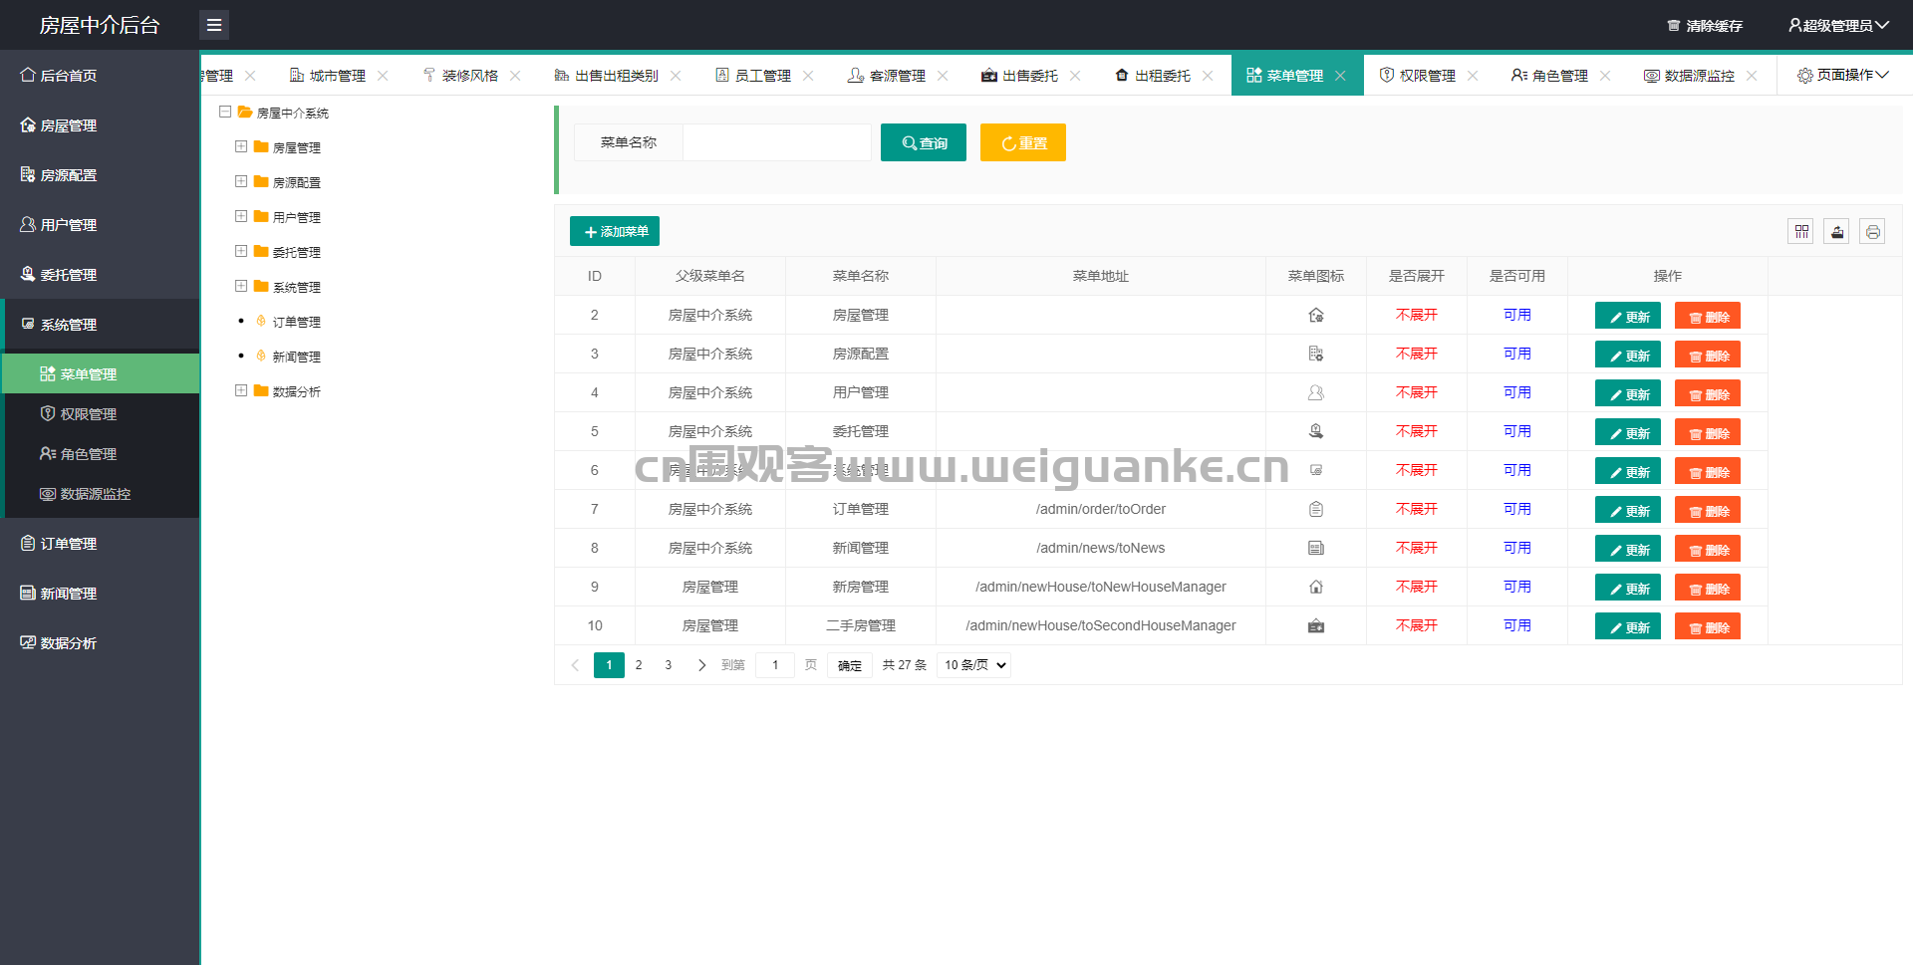Click the table print icon
1913x965 pixels.
pos(1873,232)
